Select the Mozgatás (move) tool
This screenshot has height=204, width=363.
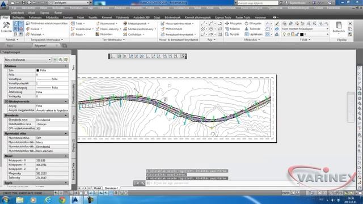pyautogui.click(x=233, y=23)
